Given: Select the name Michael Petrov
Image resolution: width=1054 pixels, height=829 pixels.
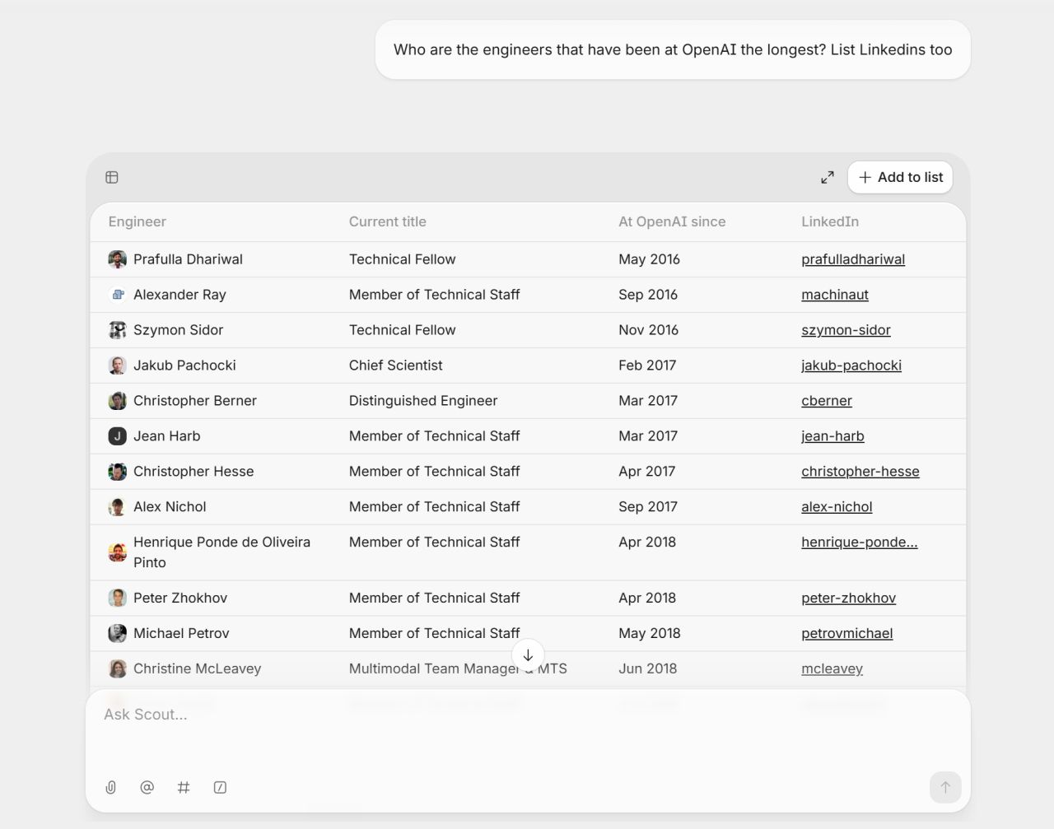Looking at the screenshot, I should coord(181,634).
